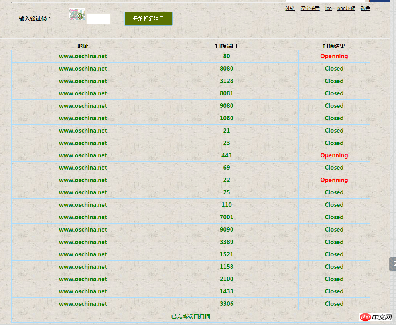Open the 汉字拼音 link
This screenshot has height=325, width=396.
310,8
